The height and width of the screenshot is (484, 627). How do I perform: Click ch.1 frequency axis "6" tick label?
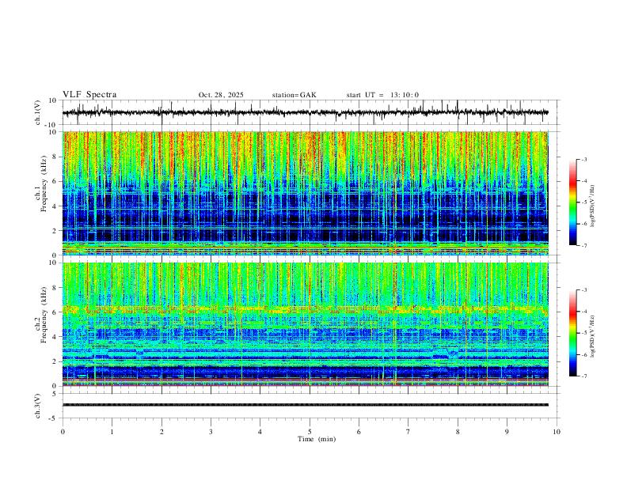[x=55, y=181]
